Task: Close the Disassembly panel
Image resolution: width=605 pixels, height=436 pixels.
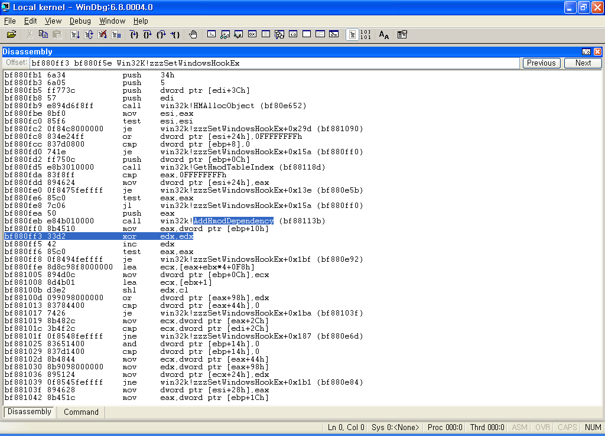Action: (x=597, y=52)
